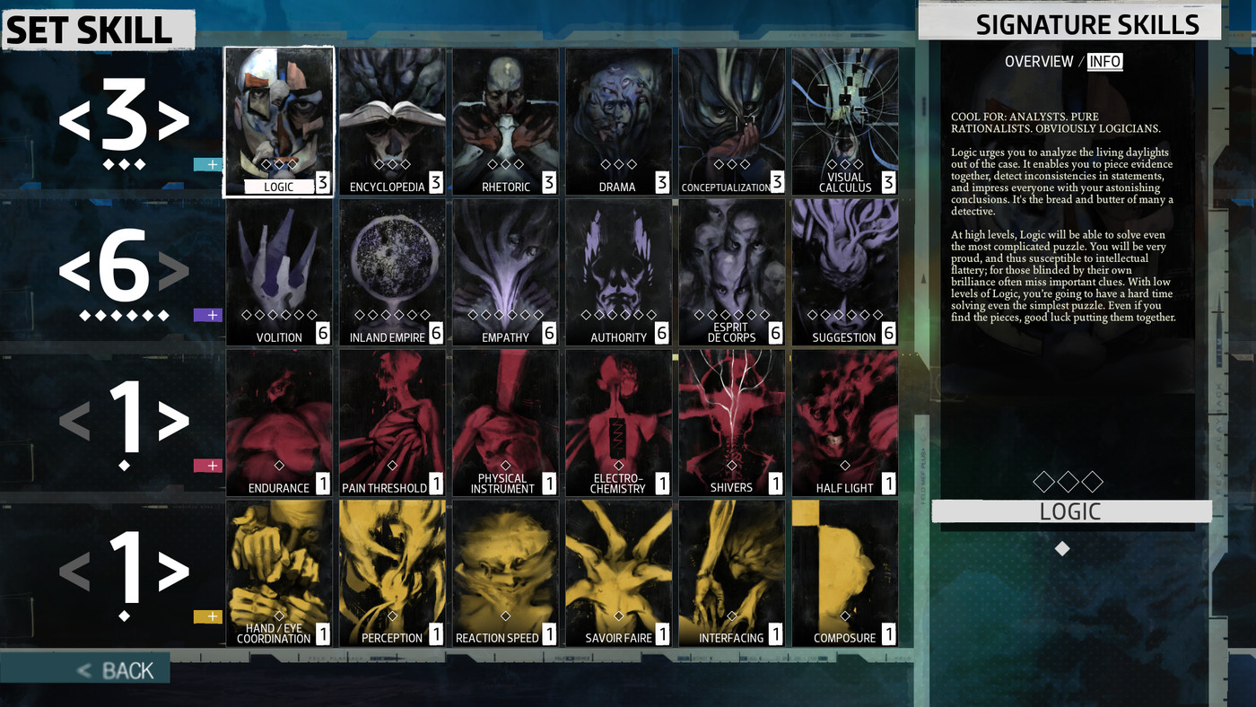
Task: Decrease the value in the Perception row
Action: tap(74, 571)
